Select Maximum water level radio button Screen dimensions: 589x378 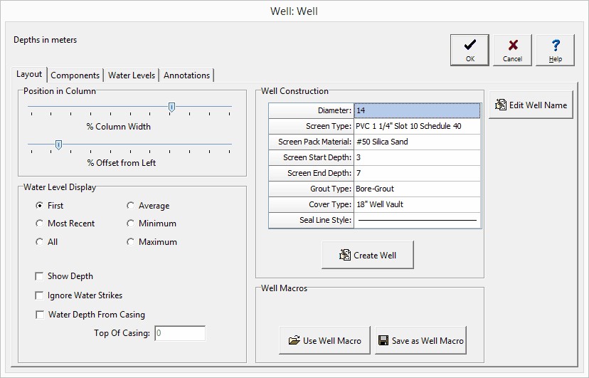[130, 242]
